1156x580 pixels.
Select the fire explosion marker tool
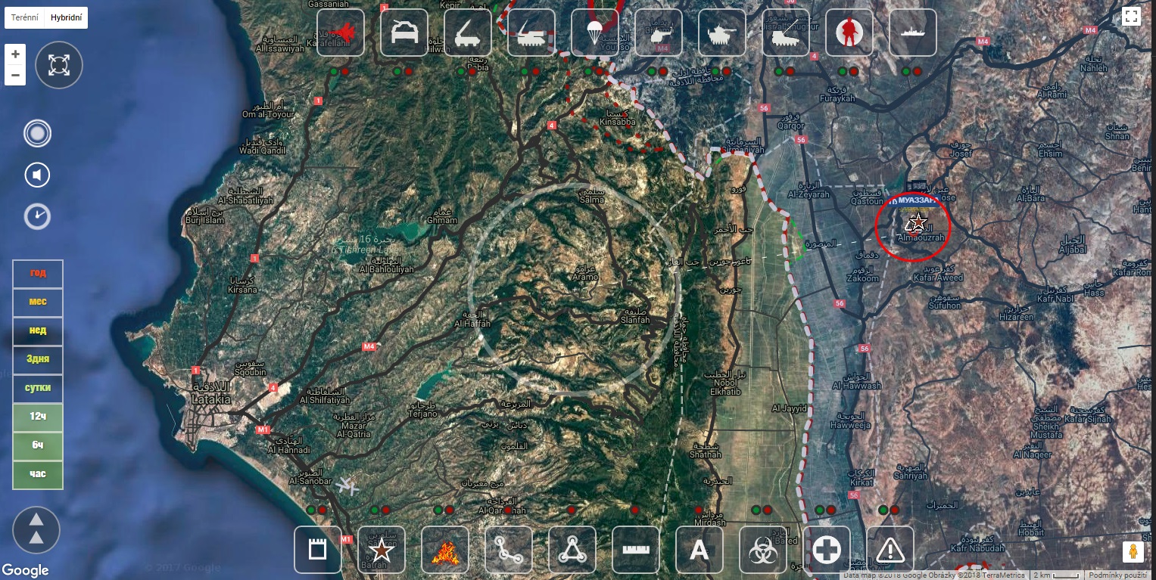(x=445, y=550)
